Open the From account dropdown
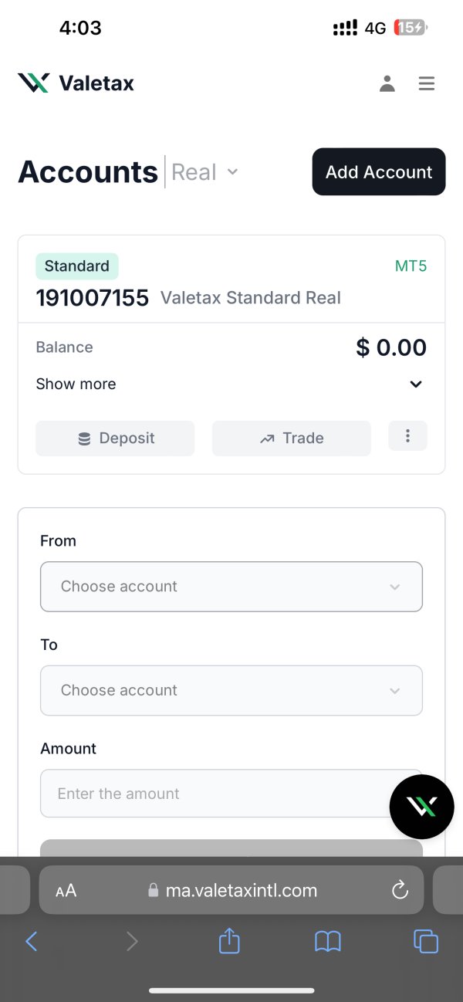Viewport: 463px width, 1002px height. coord(231,587)
